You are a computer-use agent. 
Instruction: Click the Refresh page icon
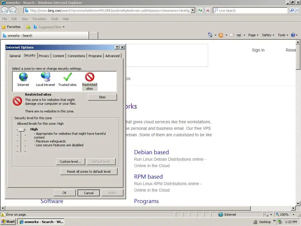click(200, 10)
